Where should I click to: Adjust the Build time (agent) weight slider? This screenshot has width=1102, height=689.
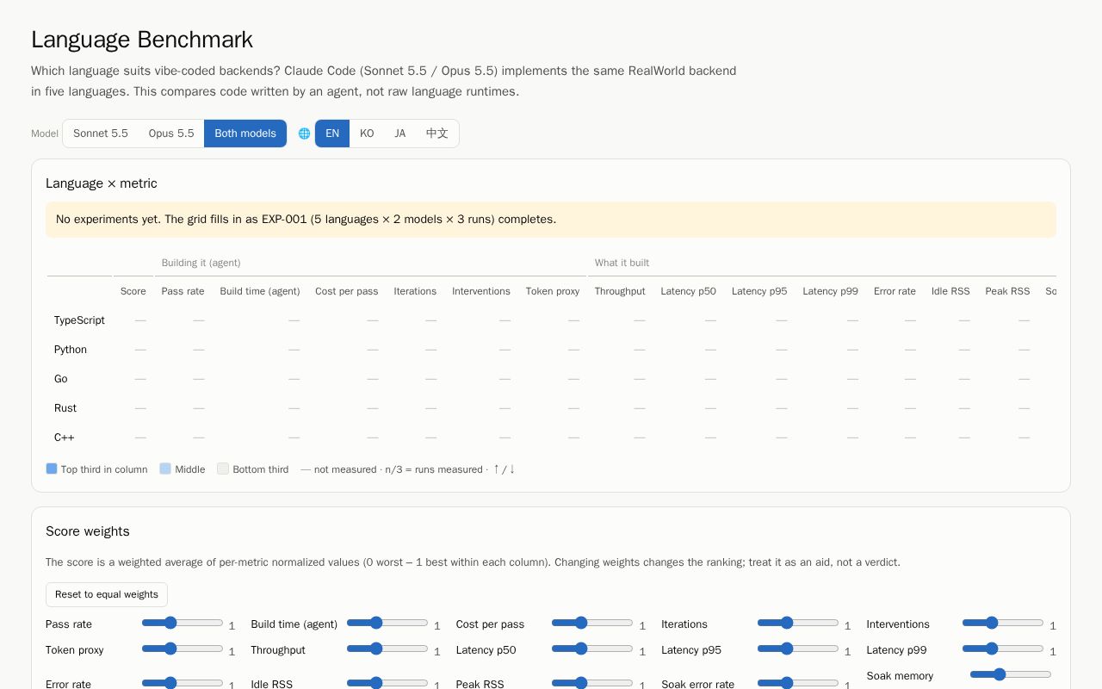click(387, 623)
